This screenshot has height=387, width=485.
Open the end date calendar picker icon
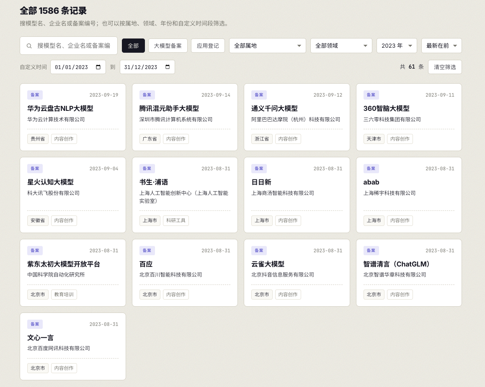(x=168, y=67)
